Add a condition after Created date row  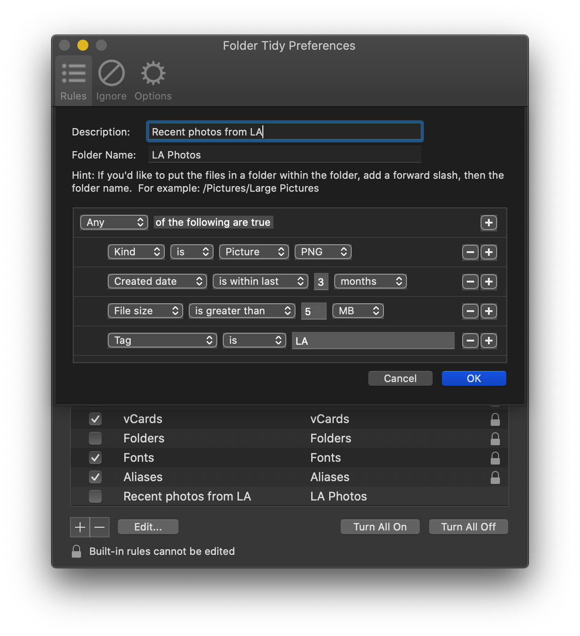tap(488, 282)
